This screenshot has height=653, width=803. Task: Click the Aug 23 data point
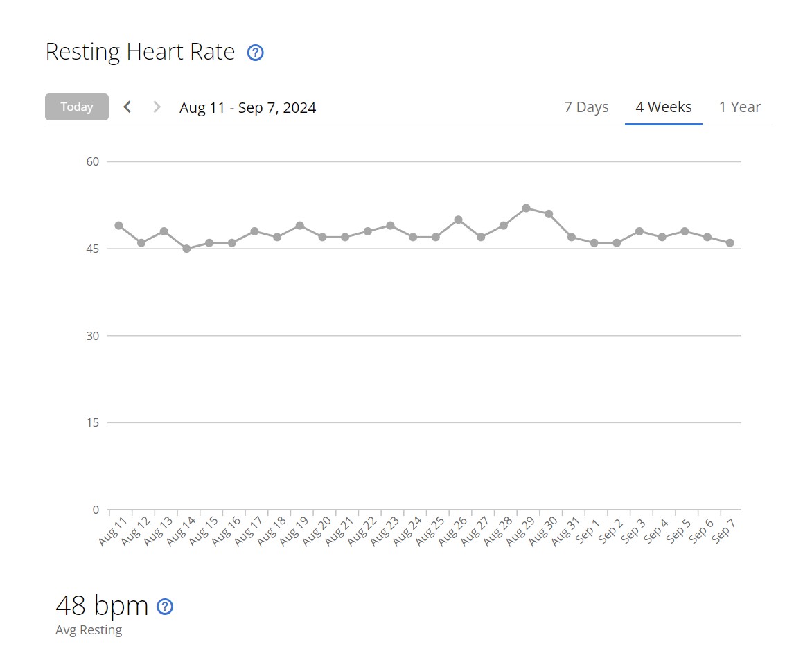pos(390,226)
